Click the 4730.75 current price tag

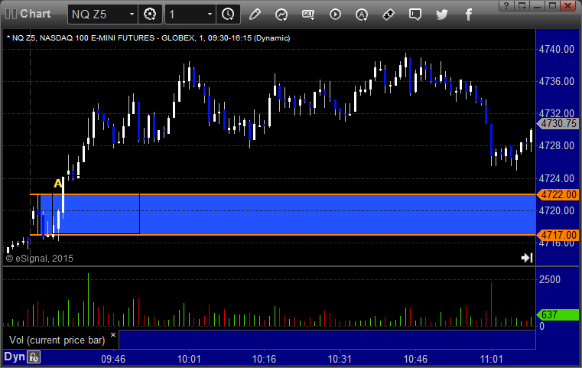pyautogui.click(x=558, y=124)
